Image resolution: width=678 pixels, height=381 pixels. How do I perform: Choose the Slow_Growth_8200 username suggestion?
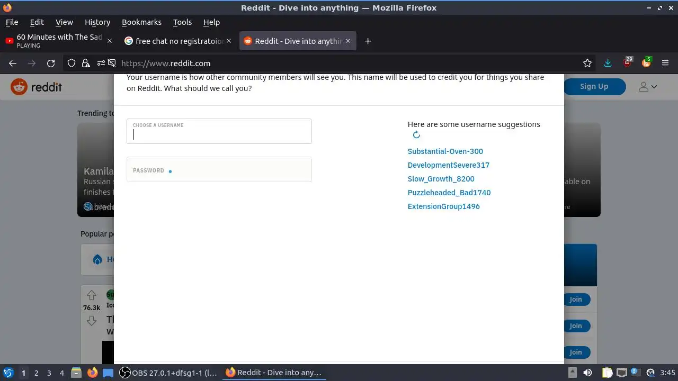coord(441,179)
